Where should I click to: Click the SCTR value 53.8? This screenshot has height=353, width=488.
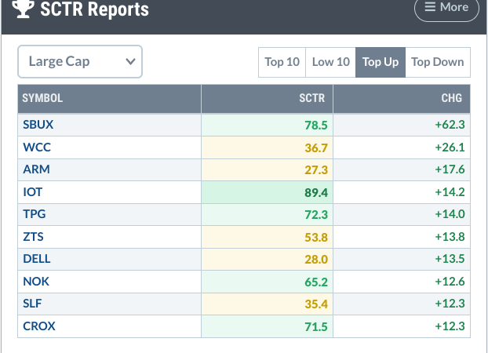(x=316, y=238)
